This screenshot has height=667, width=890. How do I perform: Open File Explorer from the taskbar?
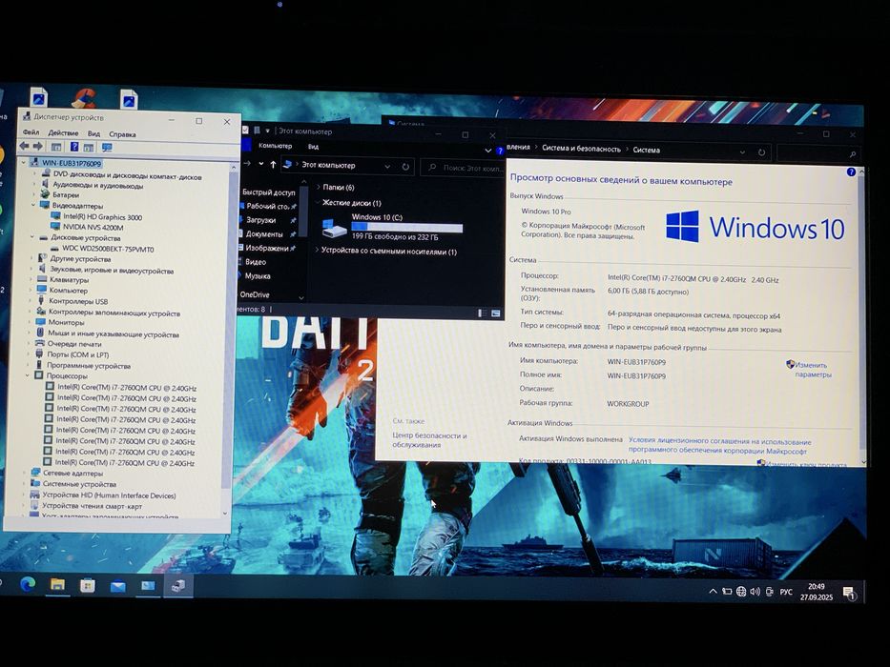(x=57, y=584)
